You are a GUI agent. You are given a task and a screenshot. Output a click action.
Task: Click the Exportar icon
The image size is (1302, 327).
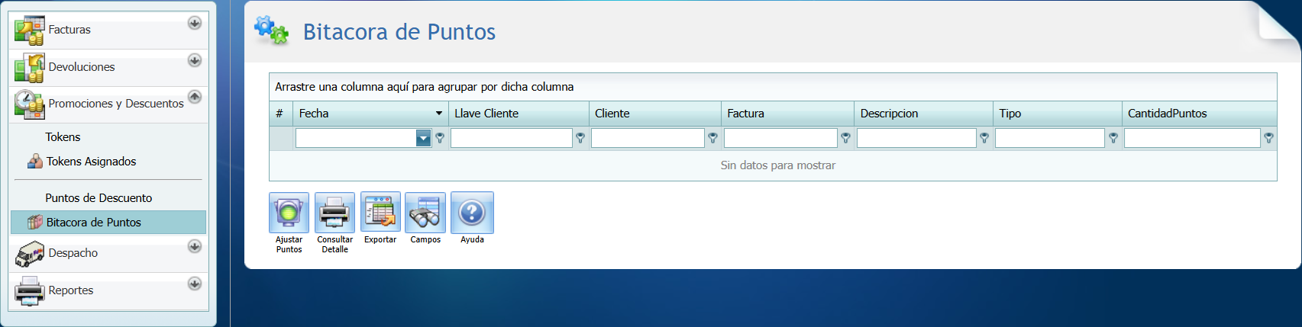(380, 213)
